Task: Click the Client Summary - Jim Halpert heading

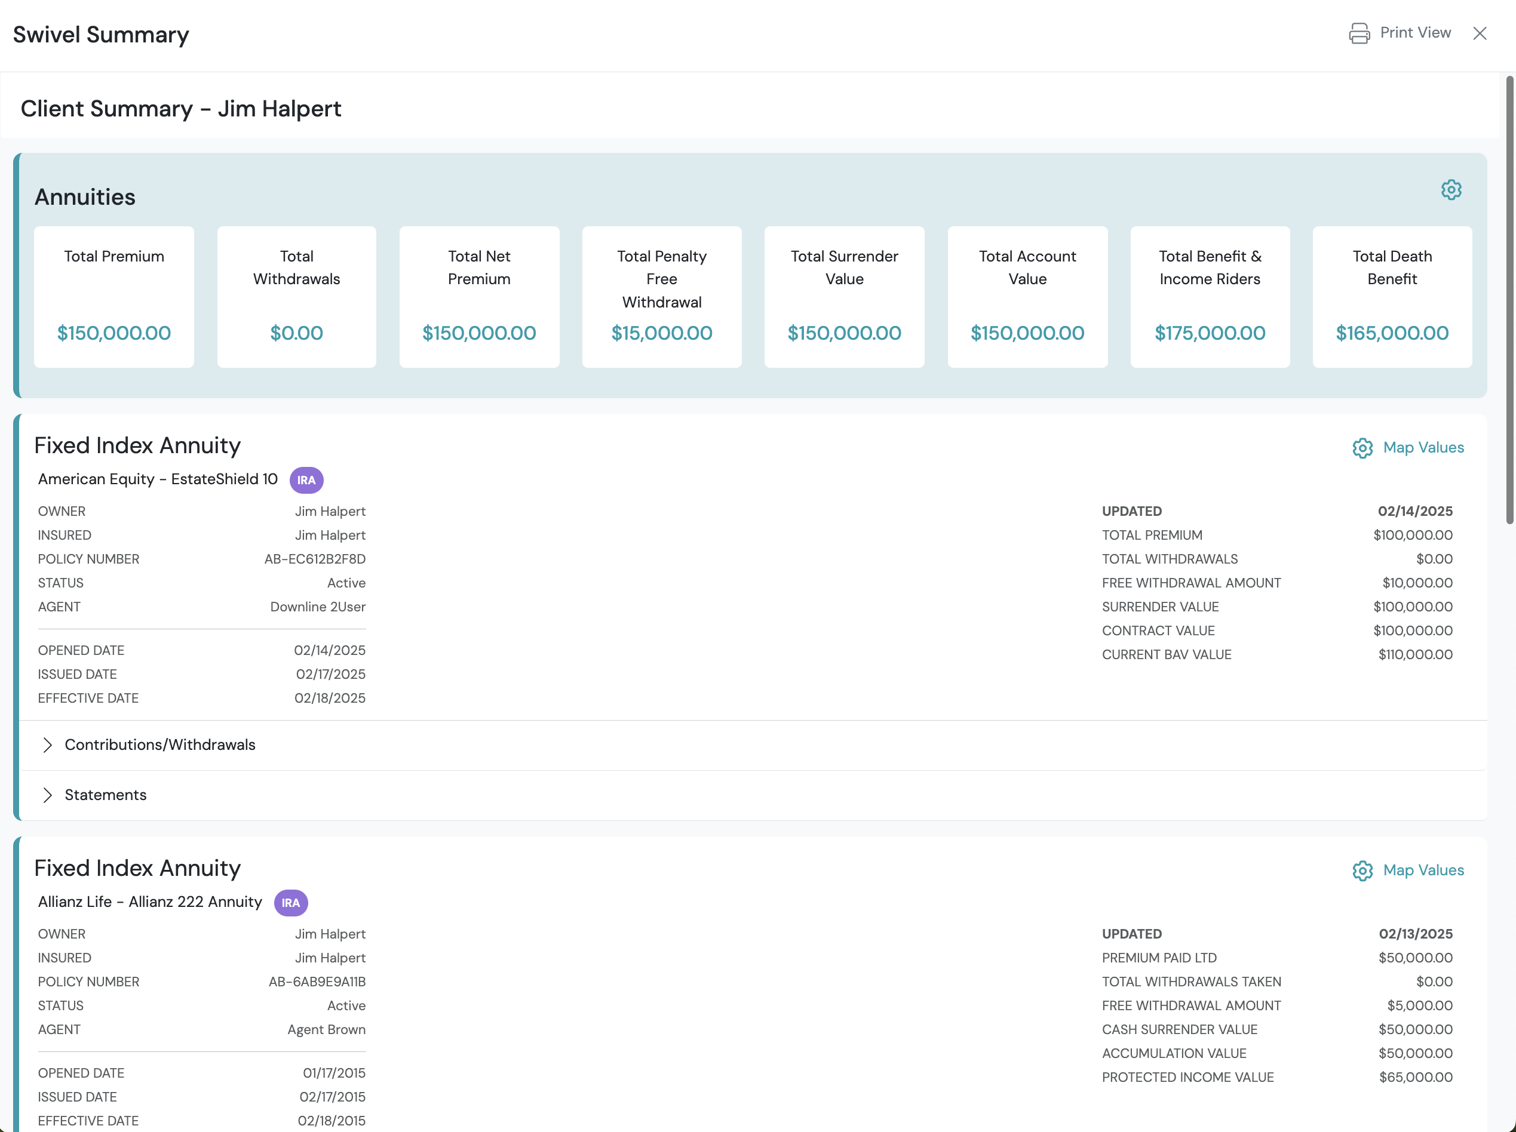Action: click(x=181, y=108)
